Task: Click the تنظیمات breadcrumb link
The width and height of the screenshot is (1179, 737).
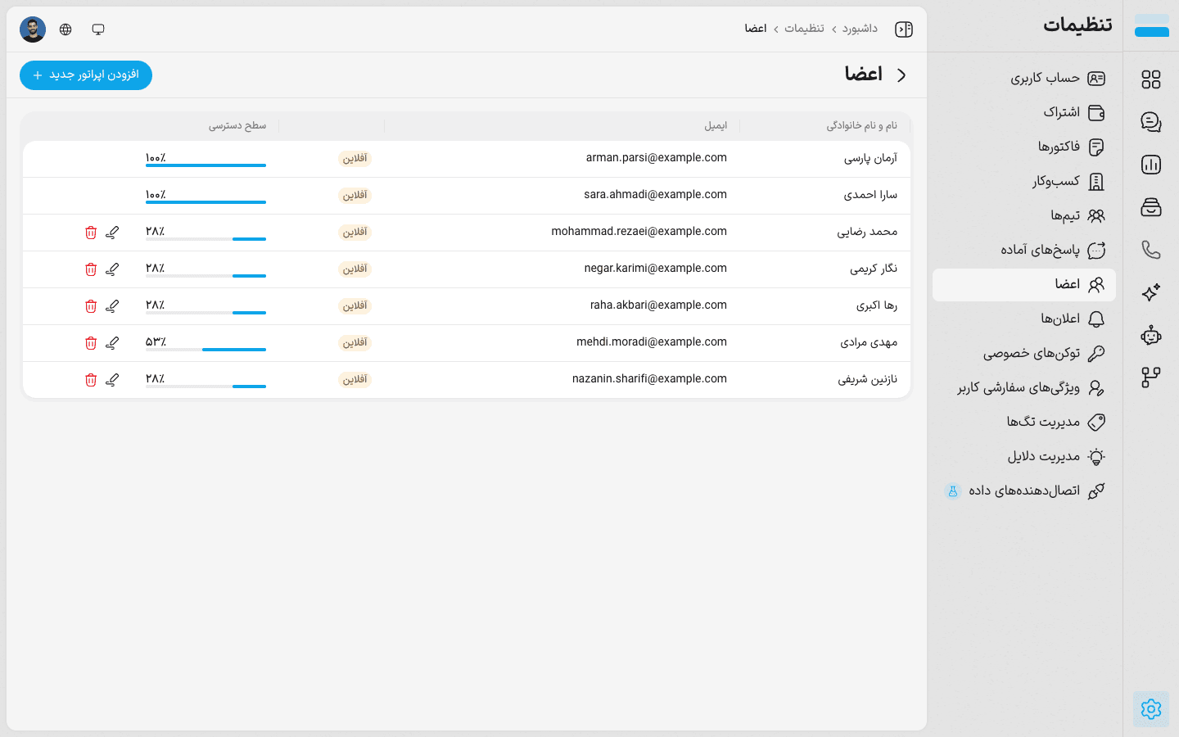Action: pos(804,29)
